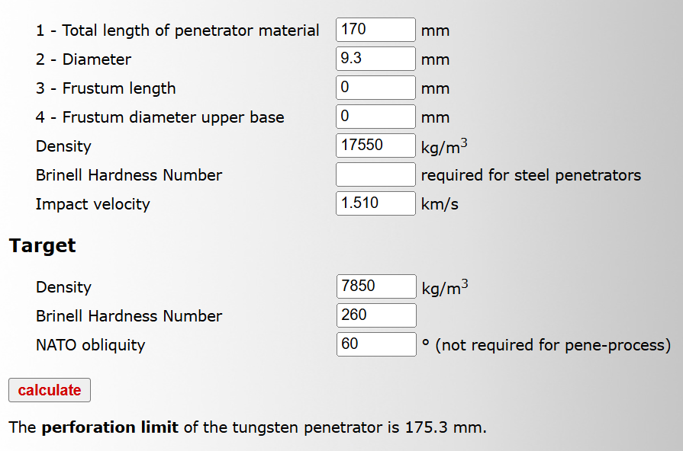This screenshot has height=451, width=683.
Task: Click the Target section heading
Action: tap(43, 246)
